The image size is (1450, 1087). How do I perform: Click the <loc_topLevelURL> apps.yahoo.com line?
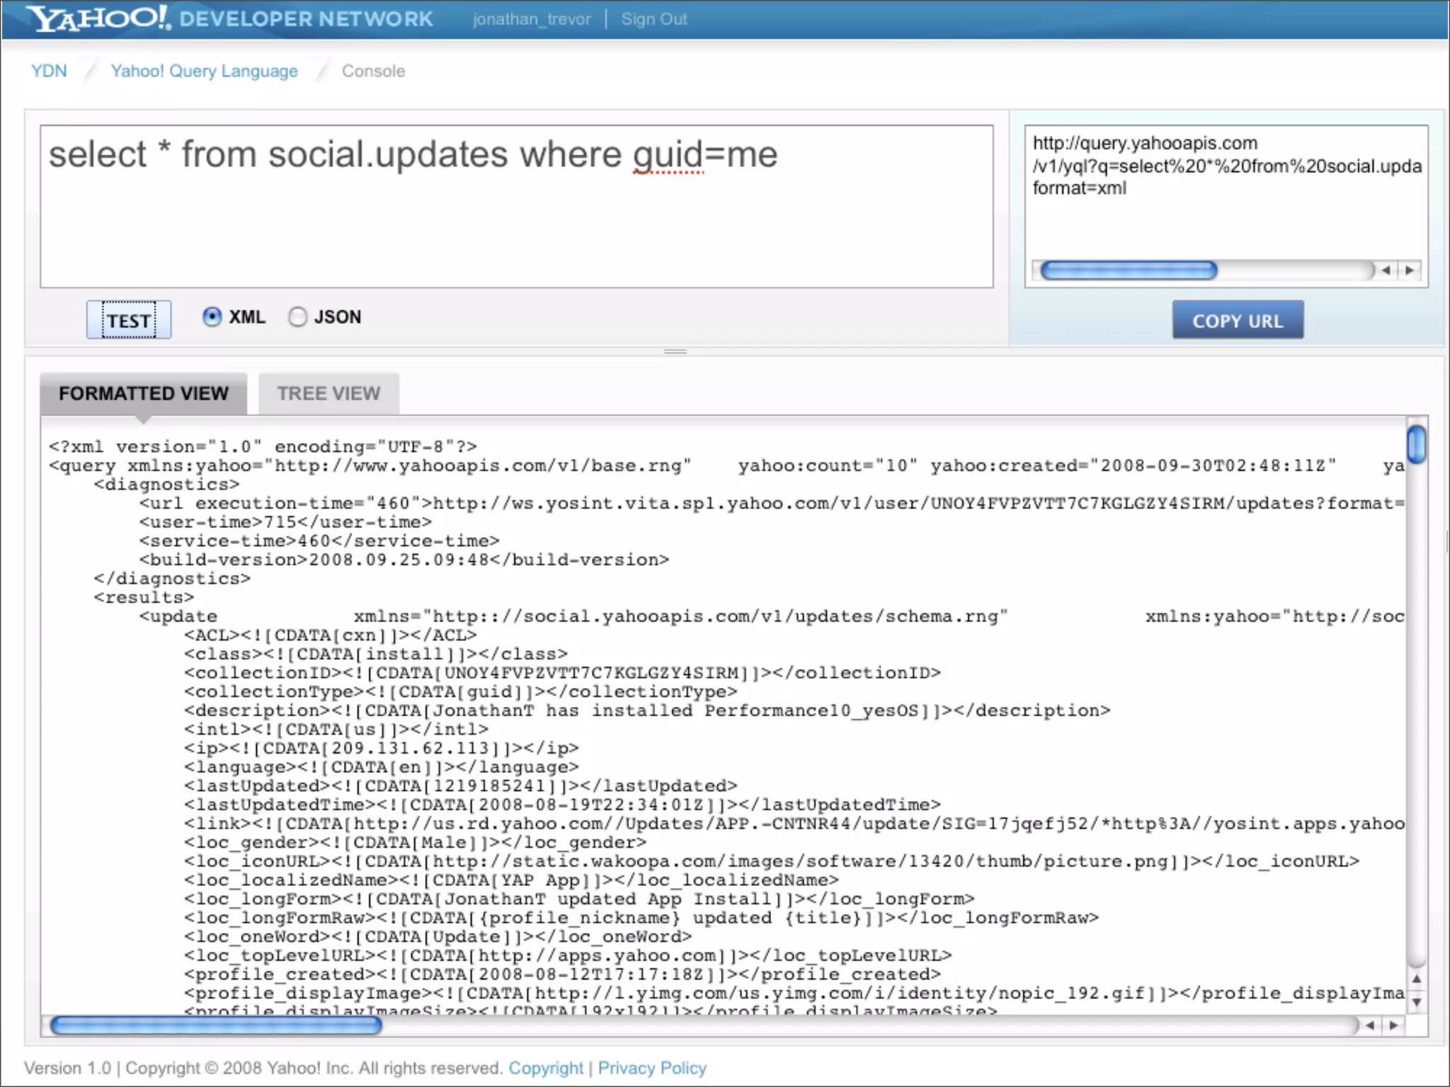point(569,955)
